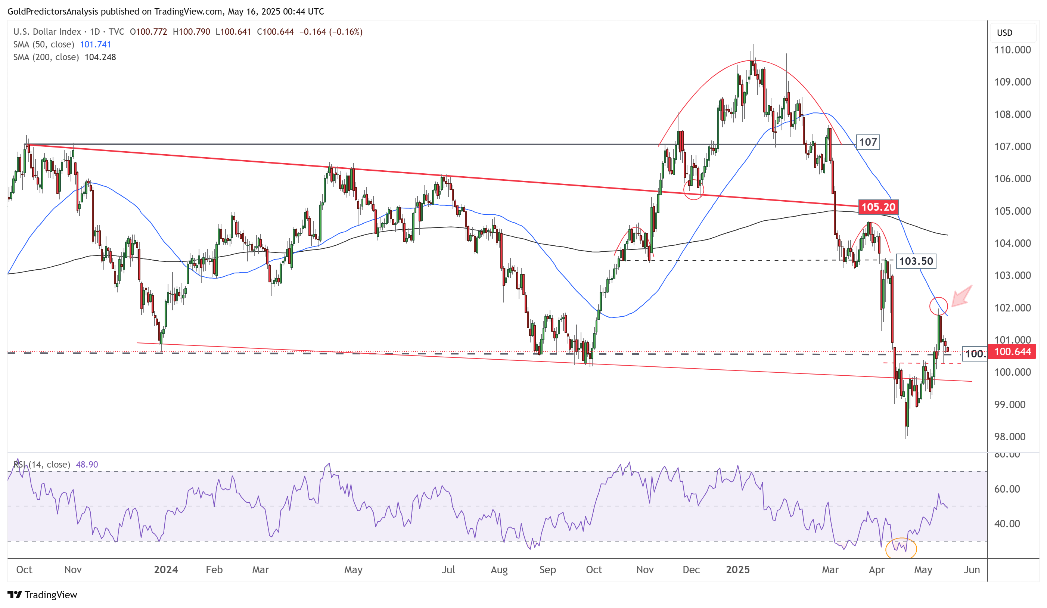Select the RSI (14, close) indicator label

point(41,464)
